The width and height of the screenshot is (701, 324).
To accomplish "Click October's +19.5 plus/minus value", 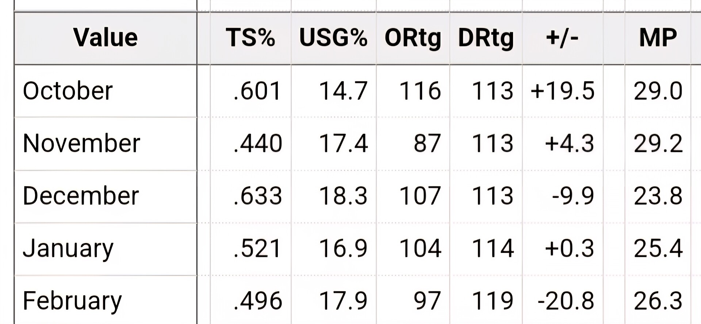I will coord(562,91).
